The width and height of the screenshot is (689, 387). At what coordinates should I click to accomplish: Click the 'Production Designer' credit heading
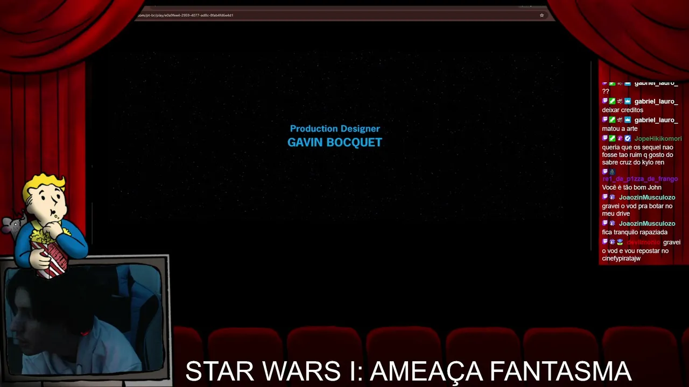tap(335, 129)
